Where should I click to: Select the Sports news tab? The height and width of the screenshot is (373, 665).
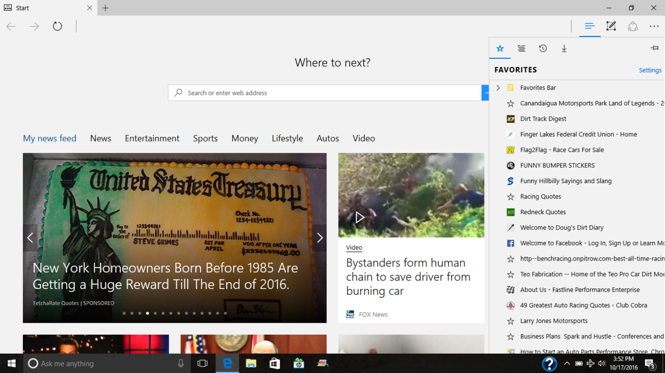205,138
